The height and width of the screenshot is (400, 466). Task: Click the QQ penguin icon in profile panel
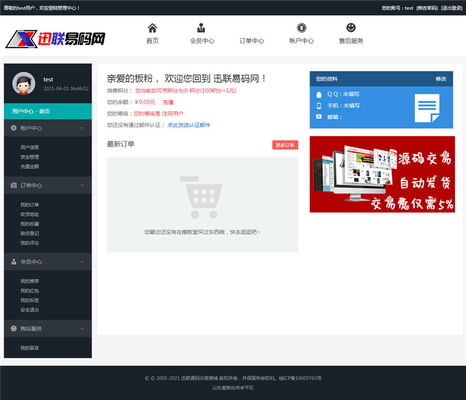319,94
